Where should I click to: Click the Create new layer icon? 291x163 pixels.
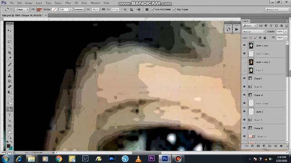click(276, 146)
